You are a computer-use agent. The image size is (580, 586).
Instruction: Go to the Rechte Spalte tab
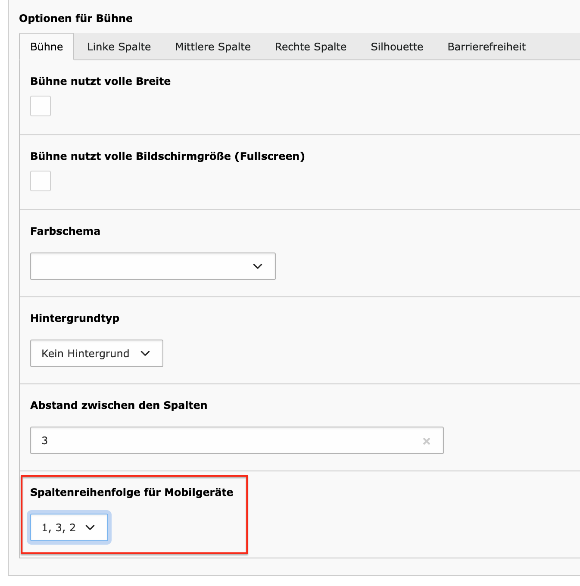tap(311, 47)
